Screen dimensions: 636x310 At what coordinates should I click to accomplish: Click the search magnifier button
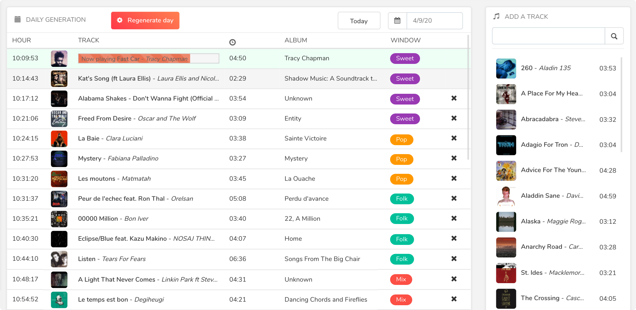tap(614, 36)
